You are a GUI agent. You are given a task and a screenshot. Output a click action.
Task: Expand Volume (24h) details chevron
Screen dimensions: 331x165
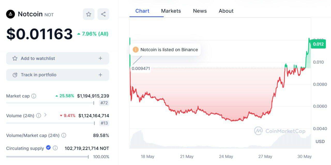click(x=46, y=115)
